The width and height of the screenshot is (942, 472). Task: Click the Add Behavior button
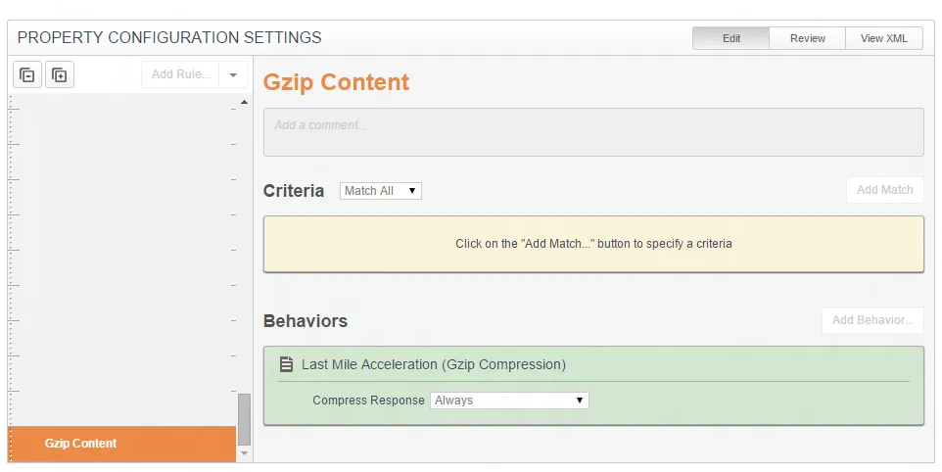[871, 320]
